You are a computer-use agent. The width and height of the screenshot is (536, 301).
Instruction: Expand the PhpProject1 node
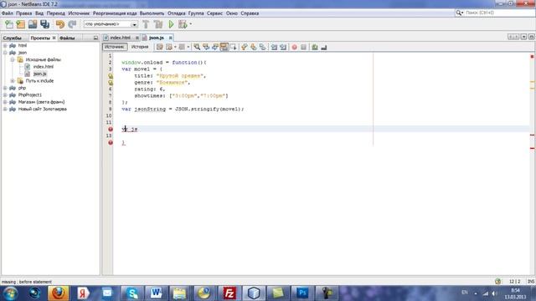[x=5, y=94]
